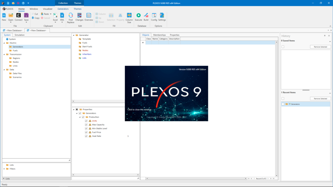
Task: Select the Inheritors collection item
Action: 87,54
